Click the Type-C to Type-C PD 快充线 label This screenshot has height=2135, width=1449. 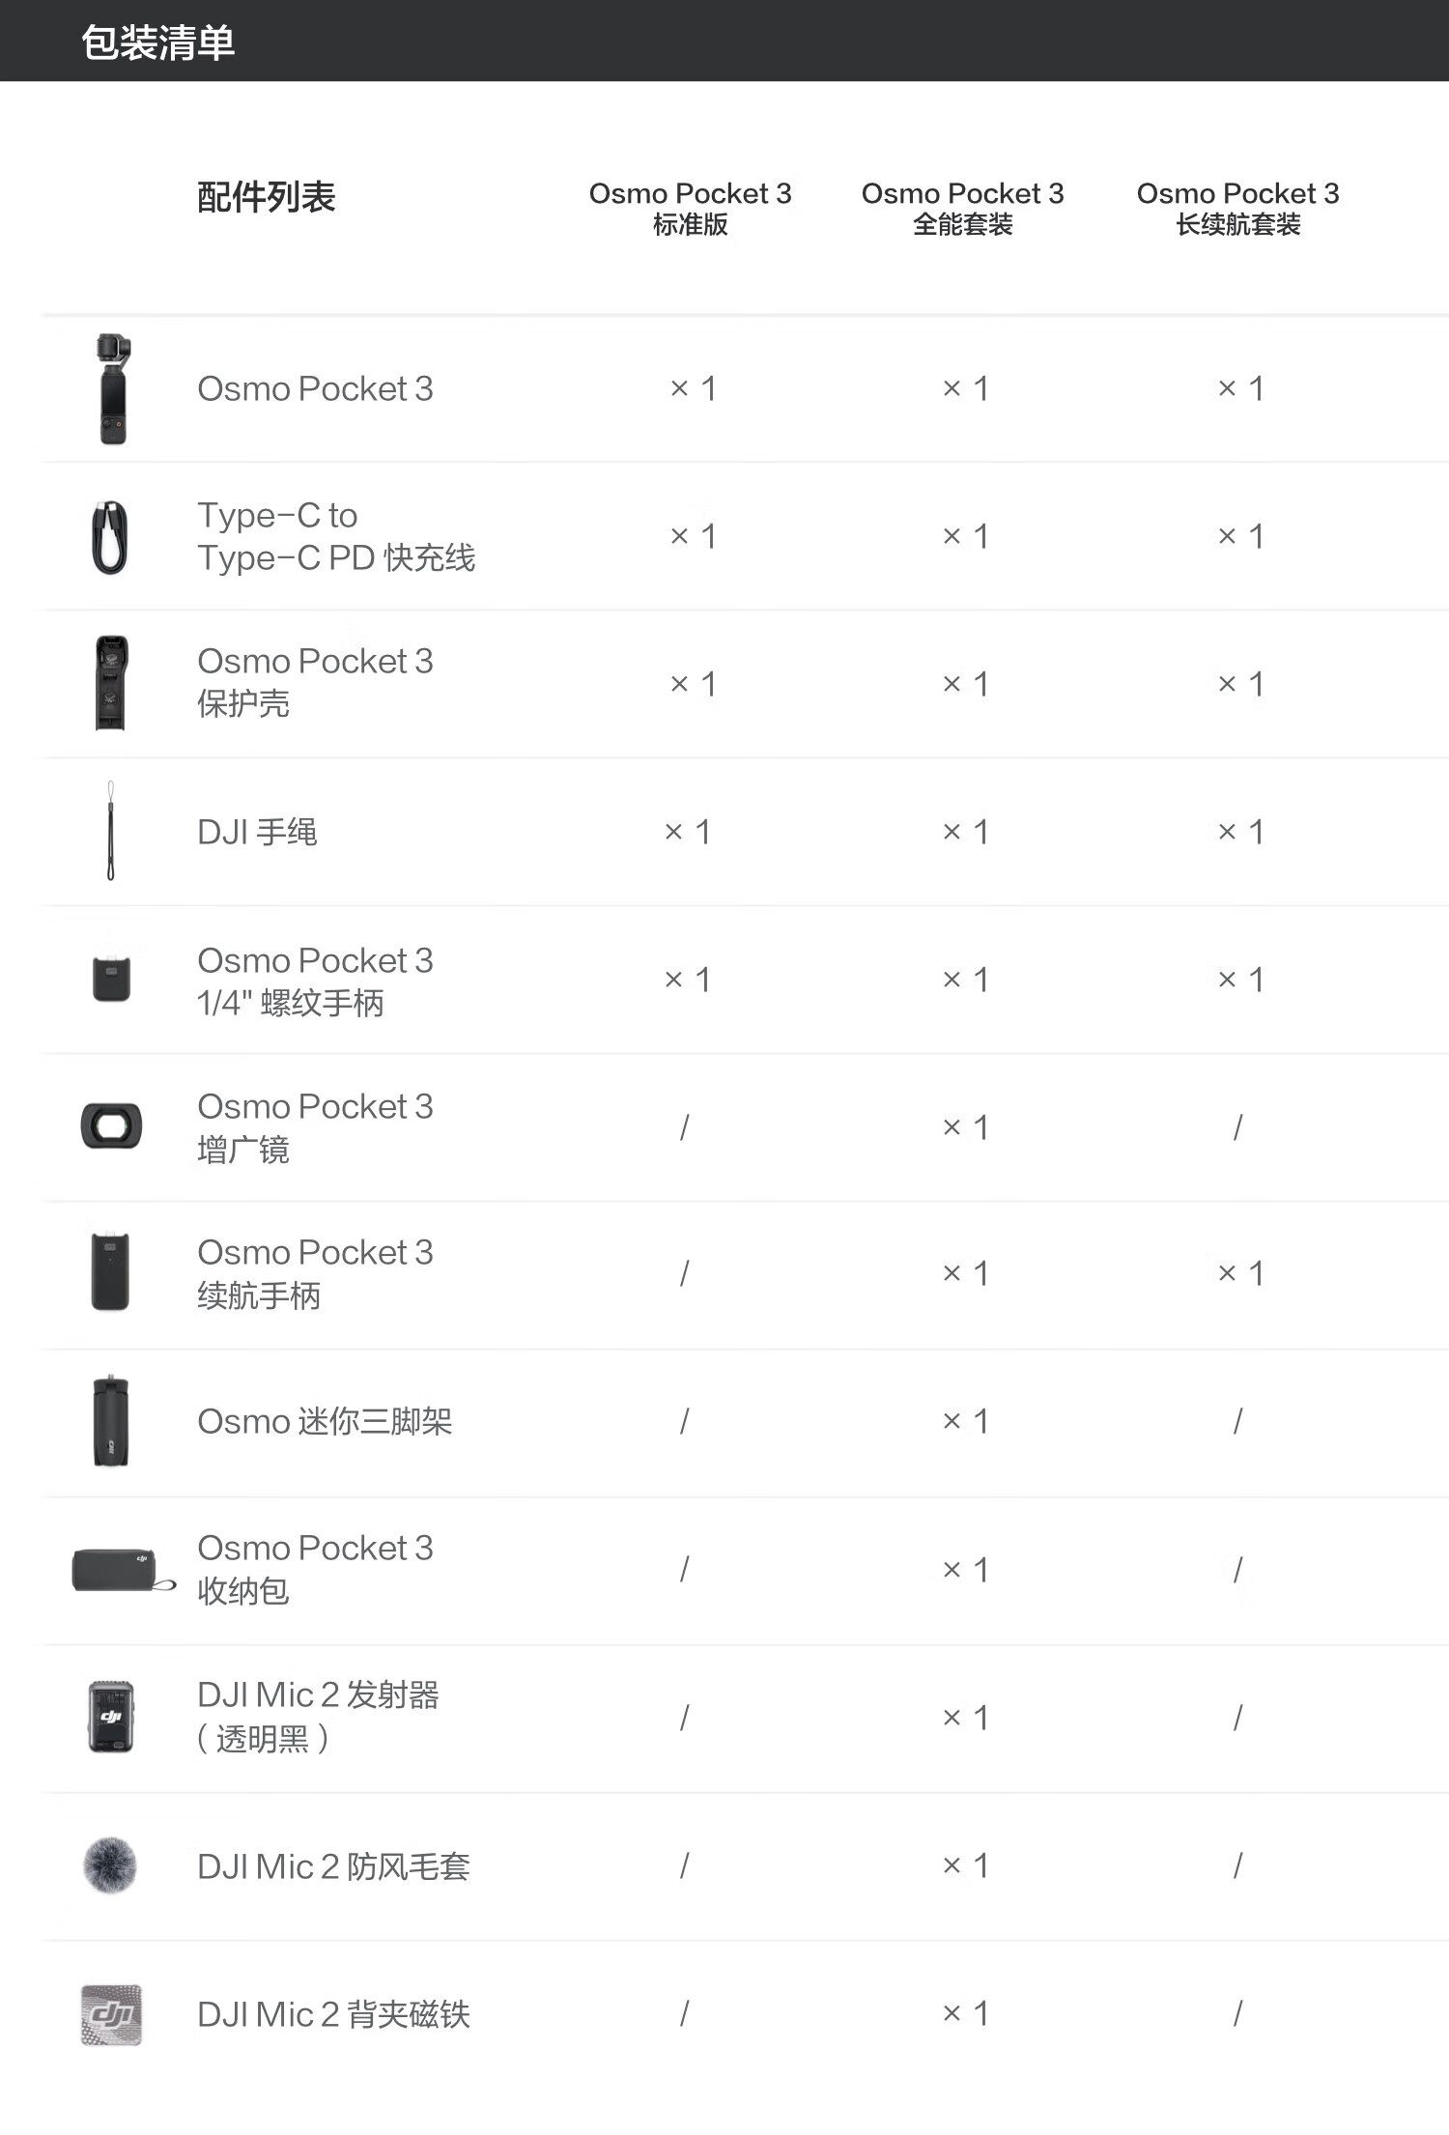point(336,537)
